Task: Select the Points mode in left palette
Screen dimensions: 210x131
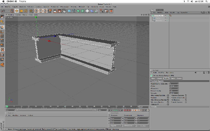Action: 2,36
